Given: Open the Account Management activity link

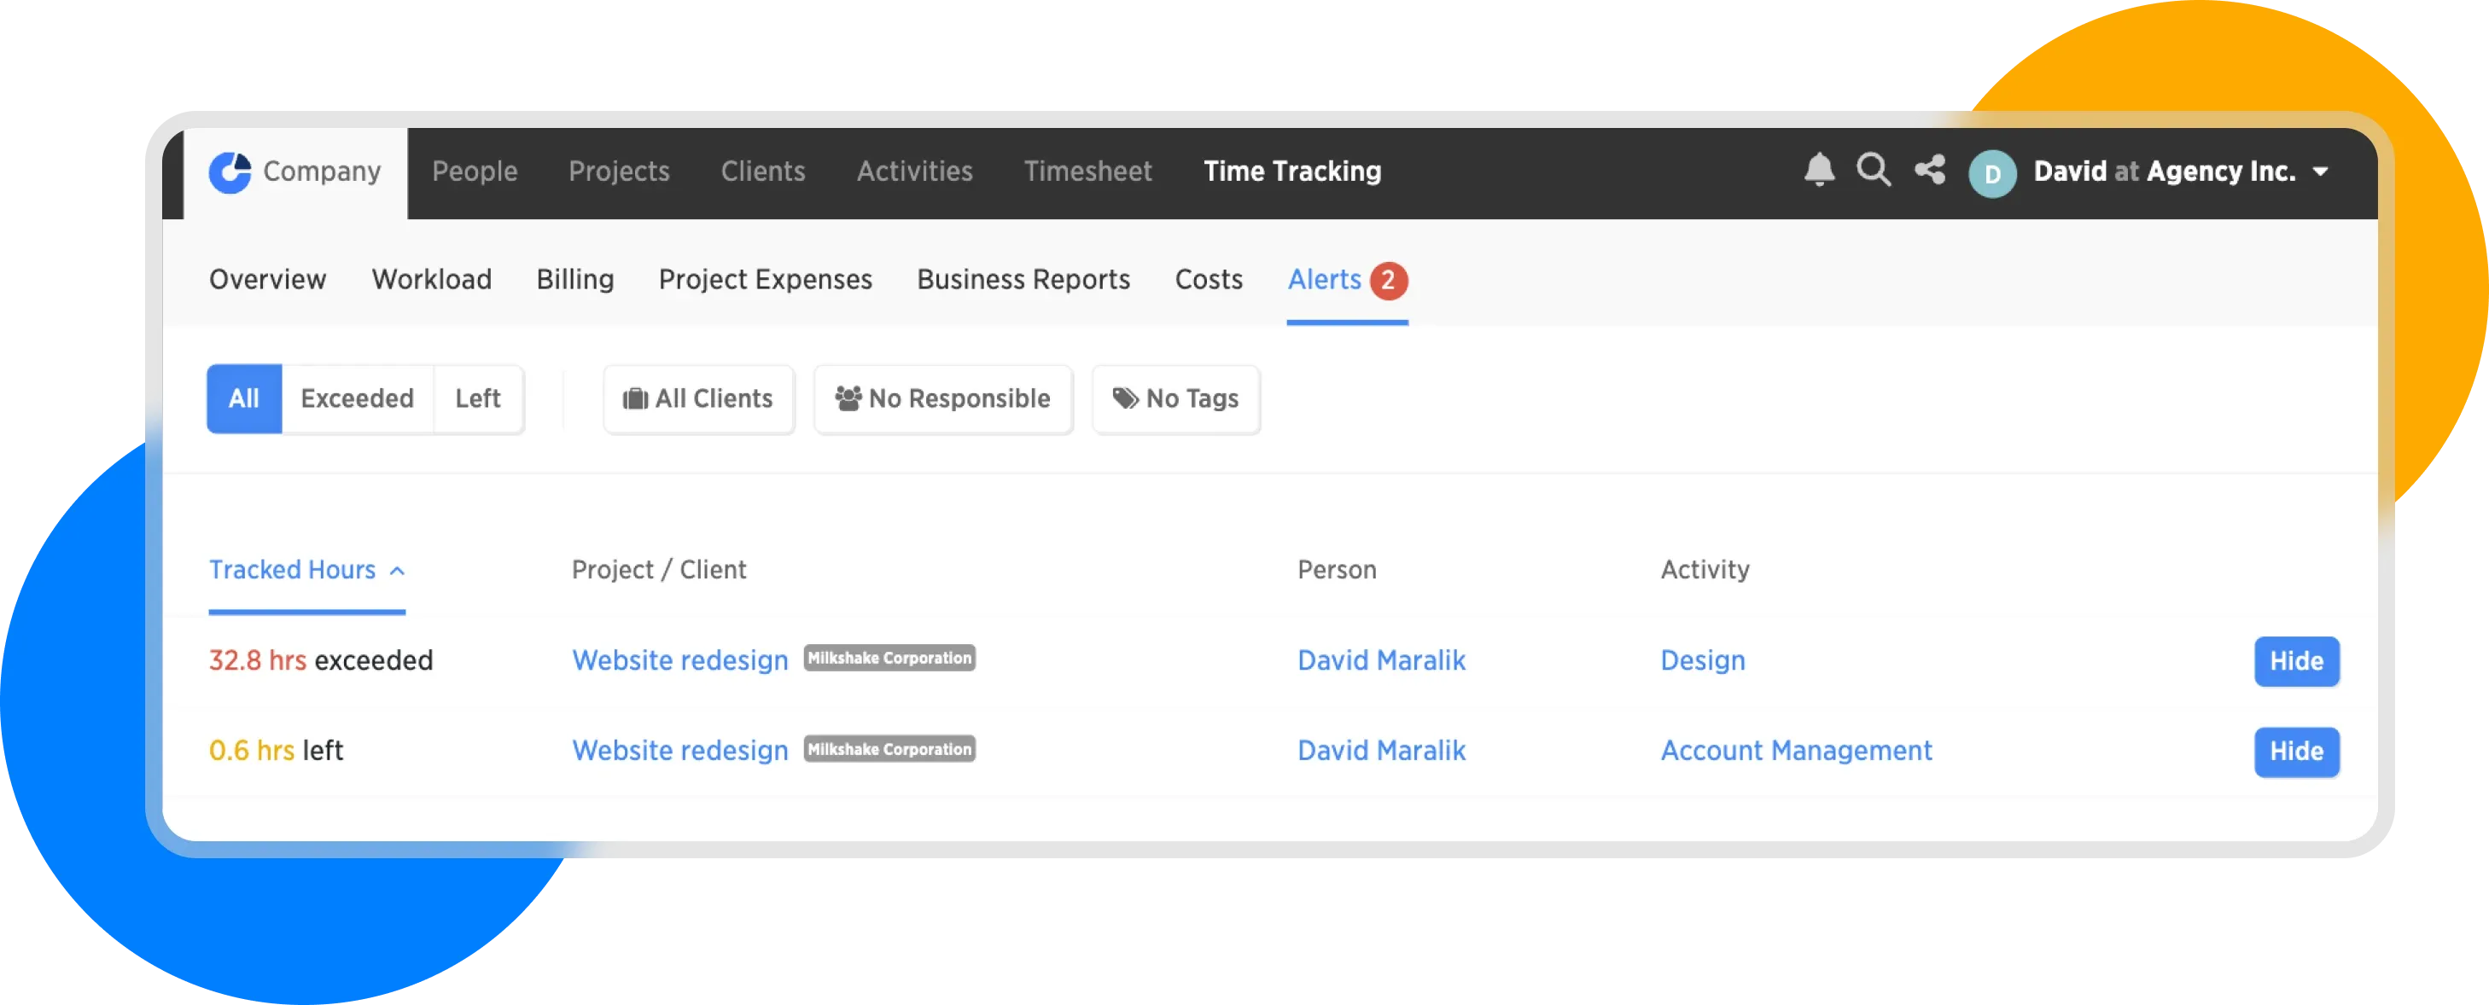Looking at the screenshot, I should [1795, 751].
